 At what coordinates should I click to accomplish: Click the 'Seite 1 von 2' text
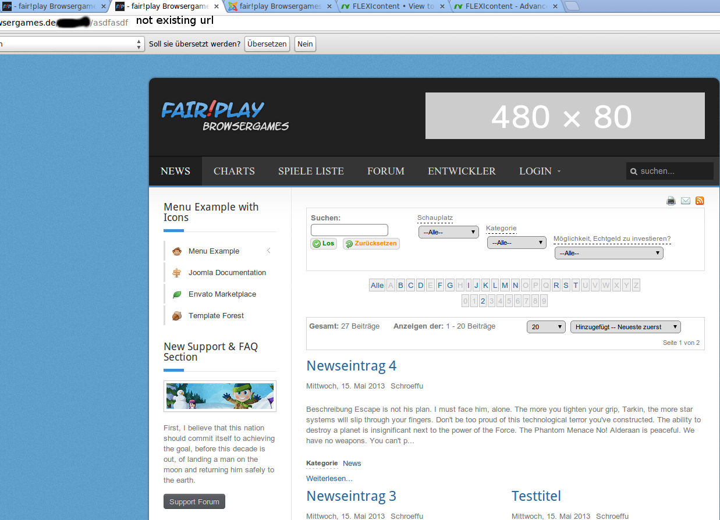[x=681, y=343]
